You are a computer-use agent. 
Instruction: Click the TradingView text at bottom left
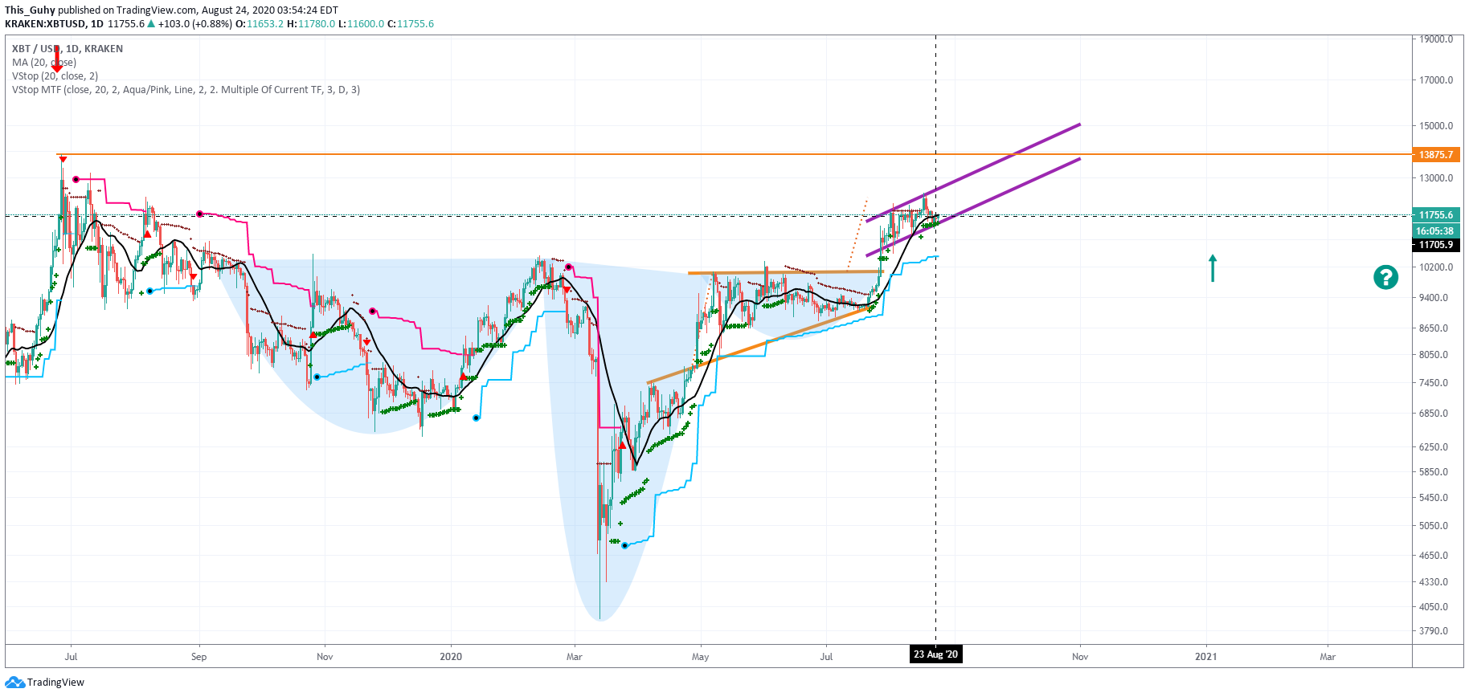[55, 683]
